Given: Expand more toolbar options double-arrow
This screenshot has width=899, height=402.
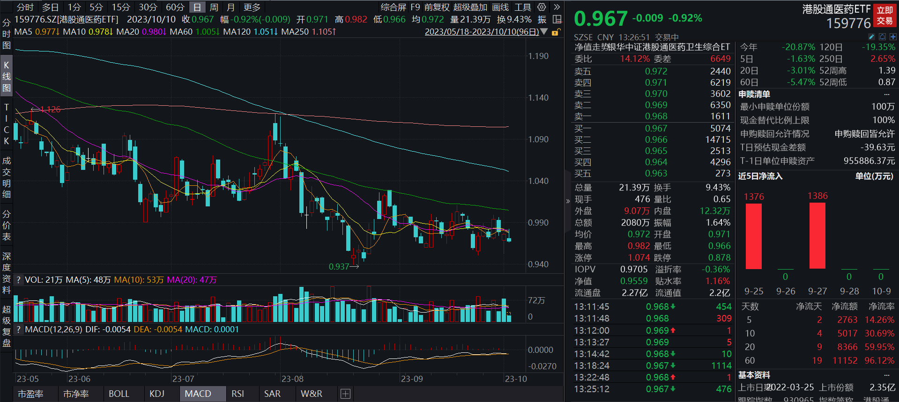Looking at the screenshot, I should point(557,7).
